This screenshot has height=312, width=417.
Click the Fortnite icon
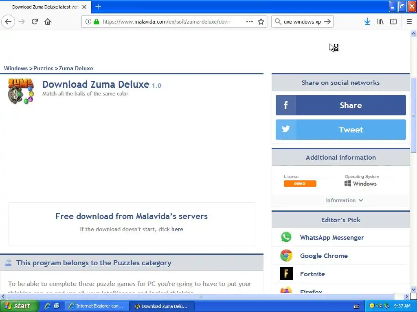(x=286, y=273)
